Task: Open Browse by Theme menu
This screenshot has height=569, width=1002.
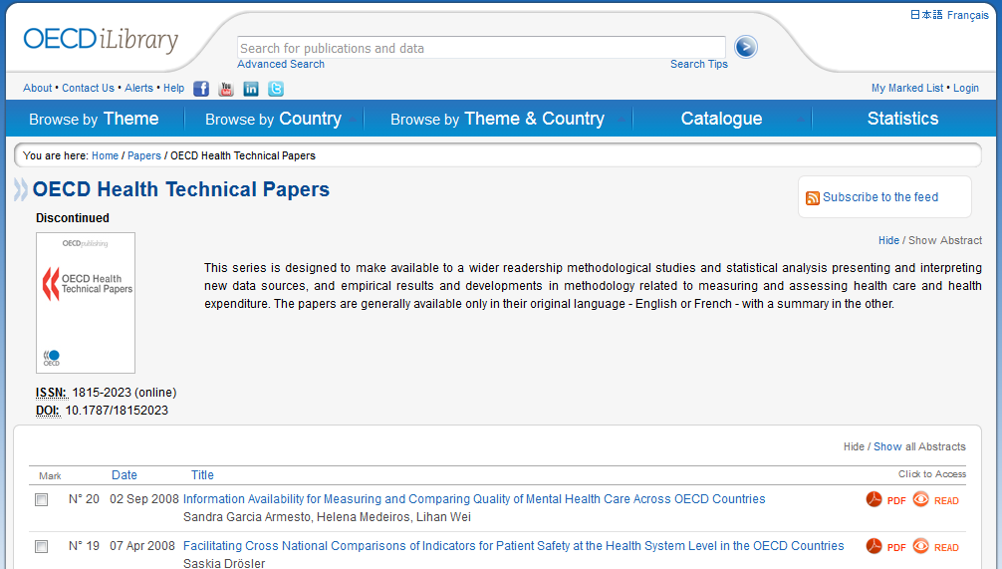Action: point(94,119)
